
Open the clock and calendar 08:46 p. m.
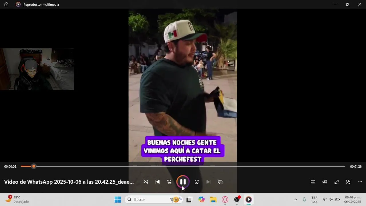tap(353, 199)
